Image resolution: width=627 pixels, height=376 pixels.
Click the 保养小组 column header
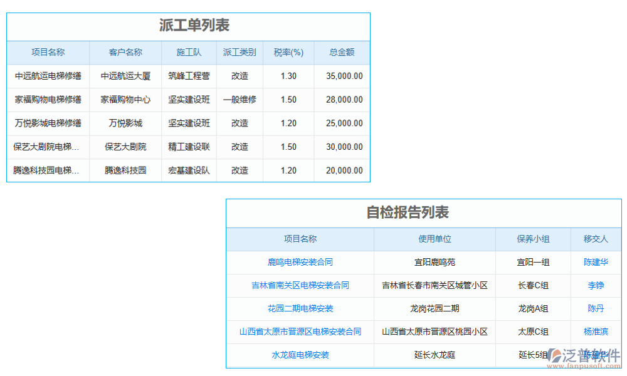click(x=534, y=239)
